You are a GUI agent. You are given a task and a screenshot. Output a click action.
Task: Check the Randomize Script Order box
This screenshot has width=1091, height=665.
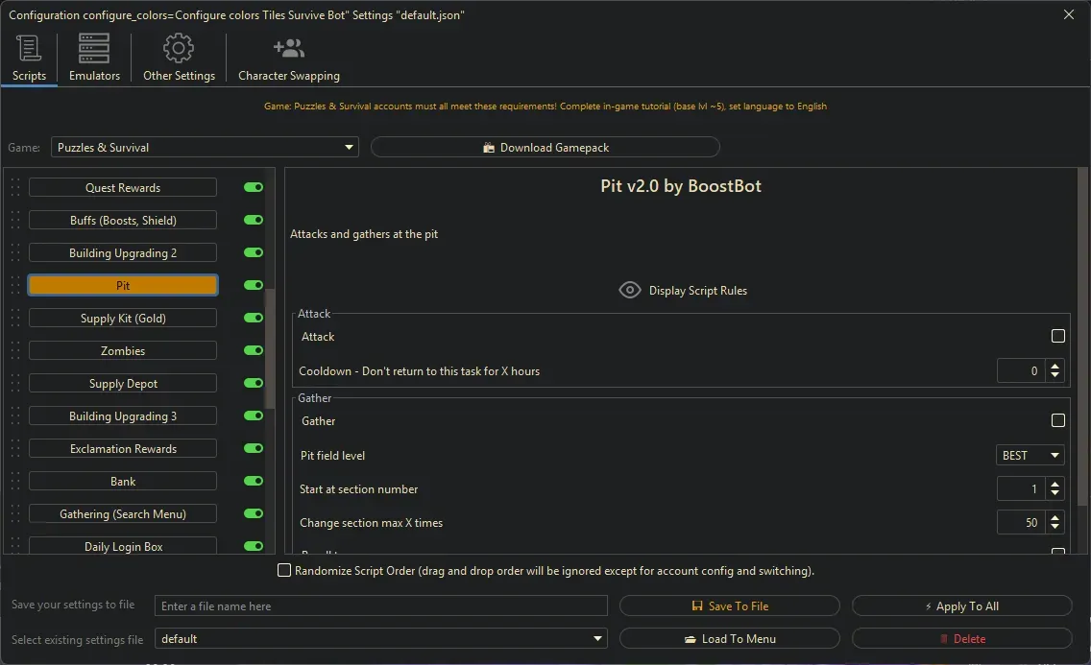(284, 571)
